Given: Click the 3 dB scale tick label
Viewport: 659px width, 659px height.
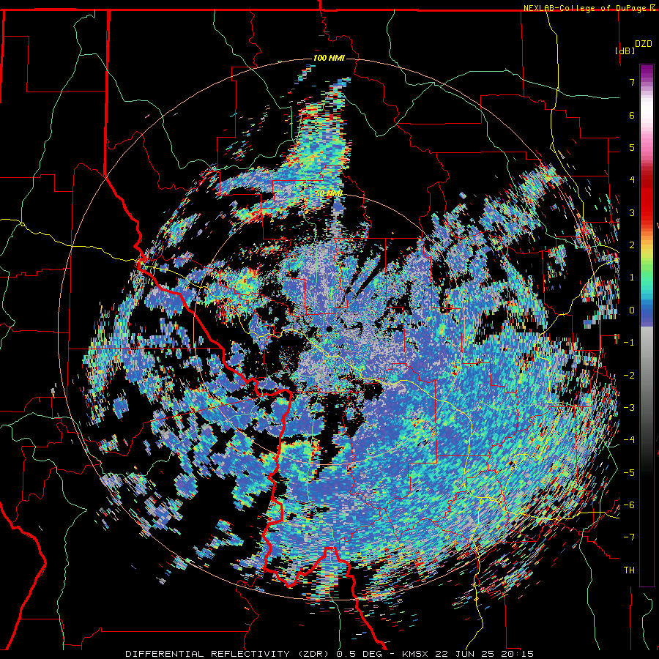Looking at the screenshot, I should point(632,212).
